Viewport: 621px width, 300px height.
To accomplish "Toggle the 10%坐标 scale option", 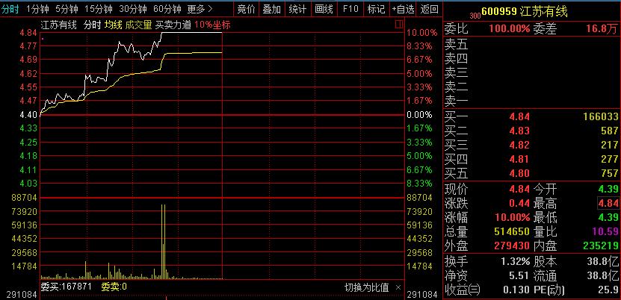I will tap(212, 25).
